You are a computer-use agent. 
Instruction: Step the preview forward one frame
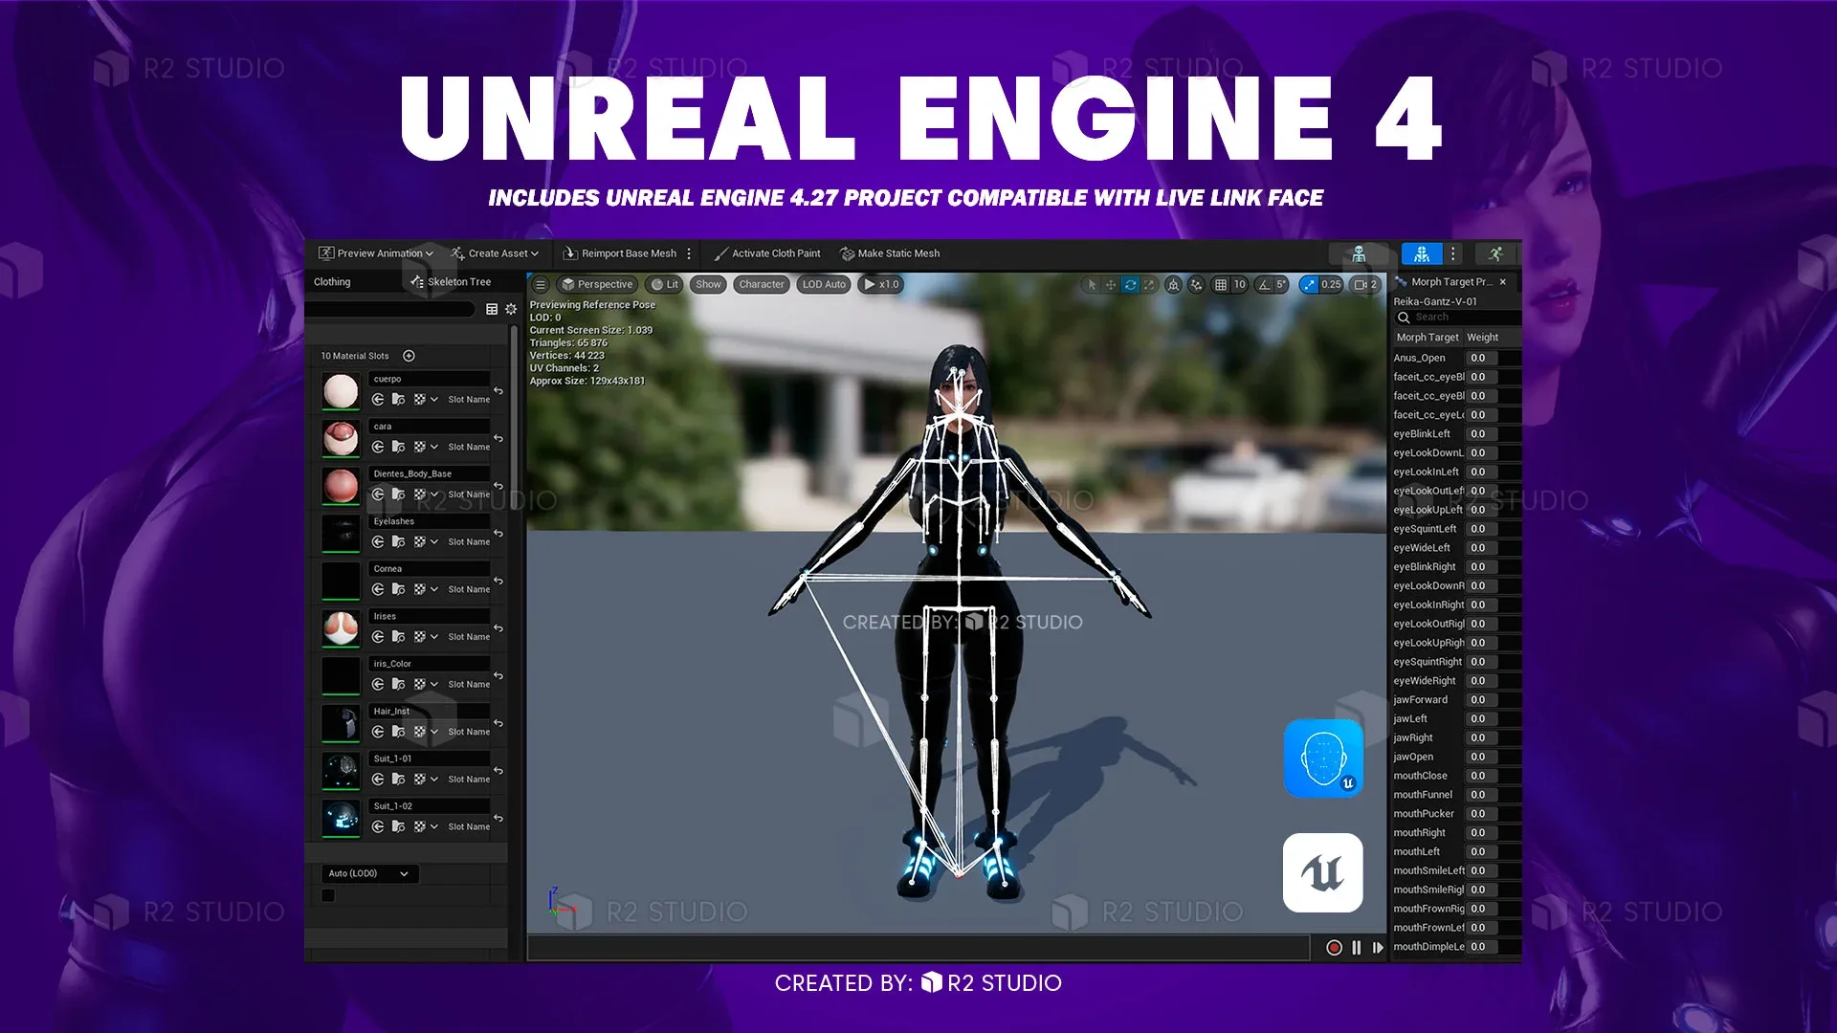[x=1378, y=947]
